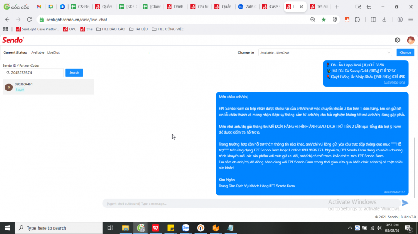Reload the current page
This screenshot has width=418, height=234.
click(x=29, y=20)
